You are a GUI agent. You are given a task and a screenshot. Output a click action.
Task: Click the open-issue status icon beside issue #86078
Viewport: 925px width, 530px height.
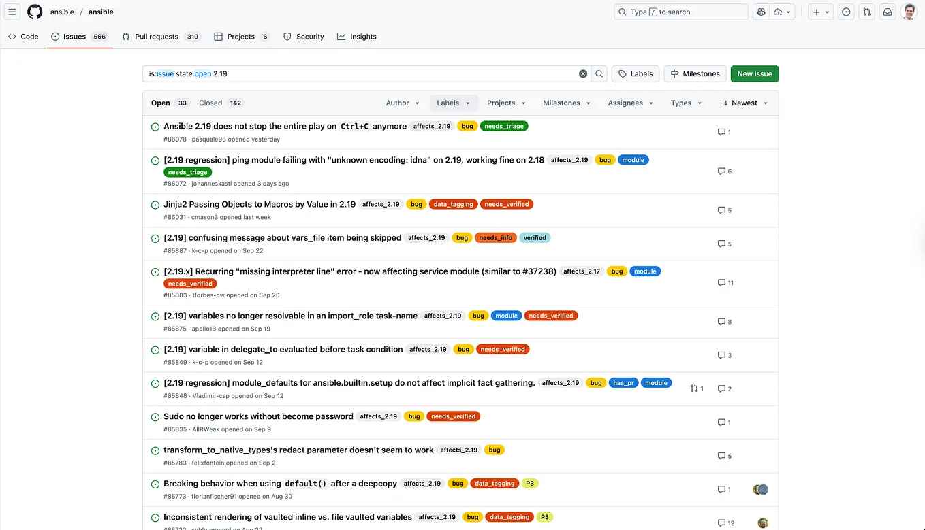pos(155,127)
